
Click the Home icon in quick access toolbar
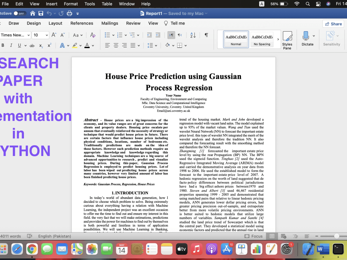tap(33, 14)
